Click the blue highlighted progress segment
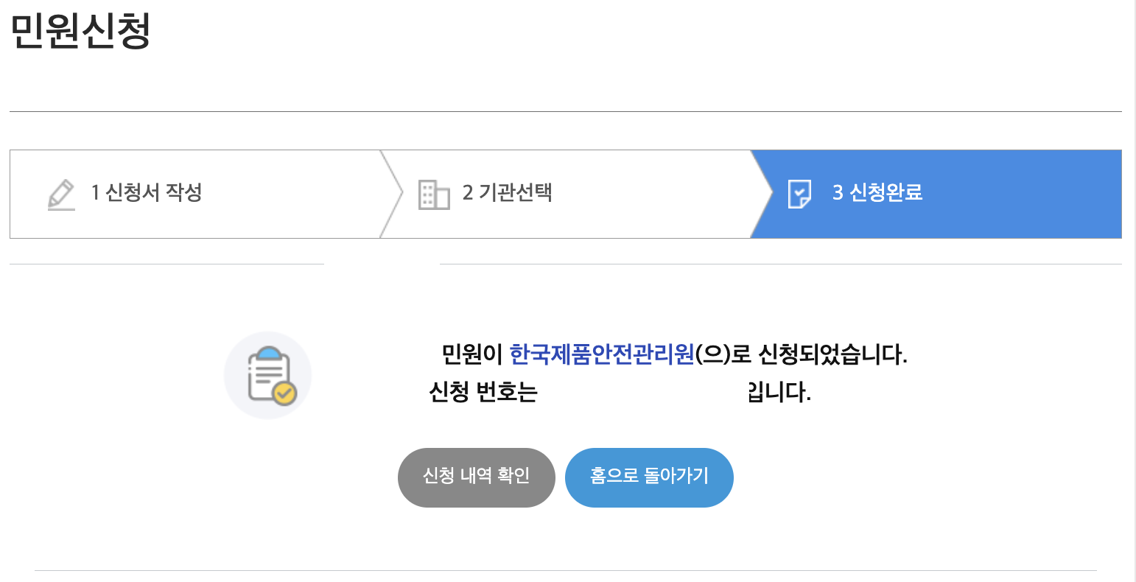1136x582 pixels. pos(936,194)
